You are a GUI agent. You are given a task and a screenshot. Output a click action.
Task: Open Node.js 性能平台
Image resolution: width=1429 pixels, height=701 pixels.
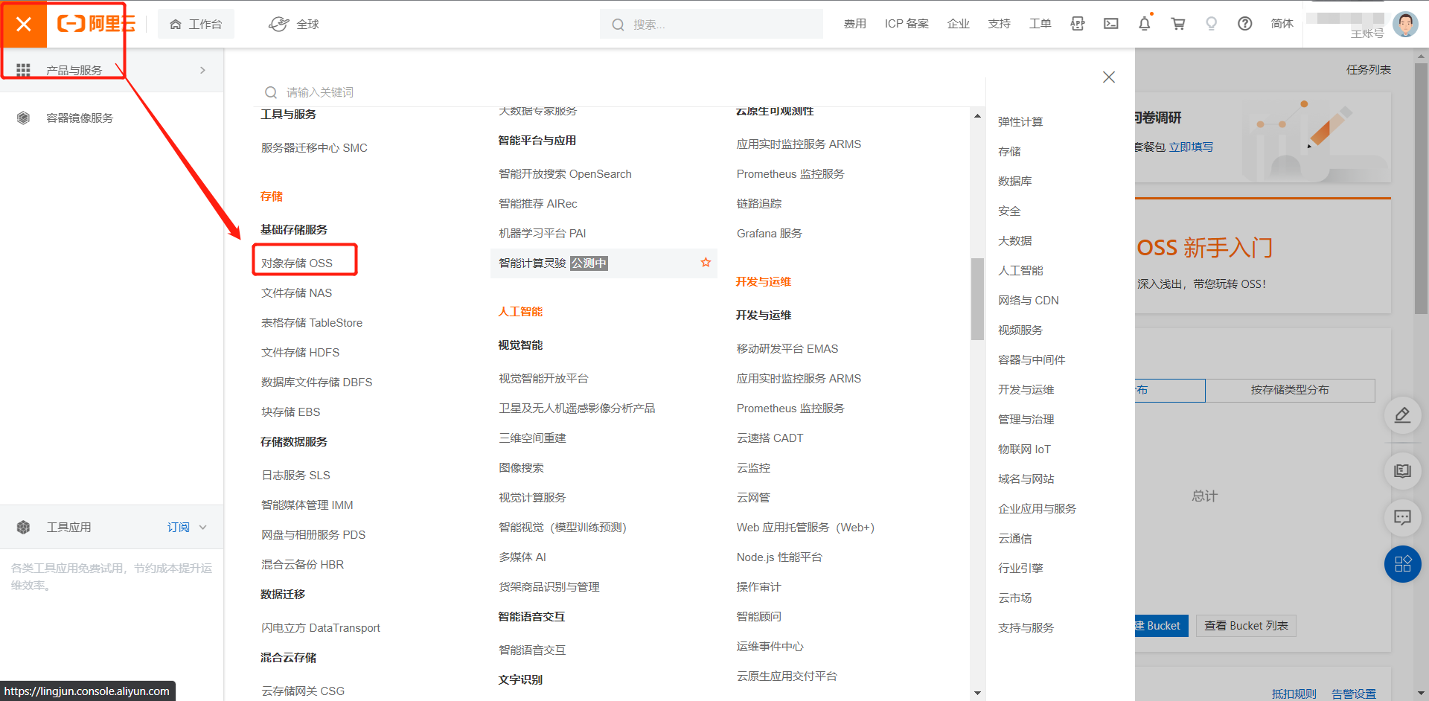click(779, 557)
